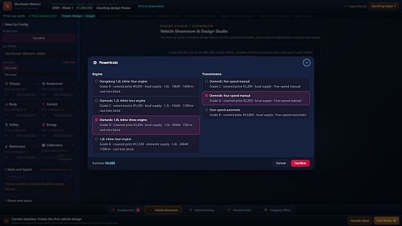Click the Market Center tab icon
Viewport: 402px width, 226px height.
229,210
